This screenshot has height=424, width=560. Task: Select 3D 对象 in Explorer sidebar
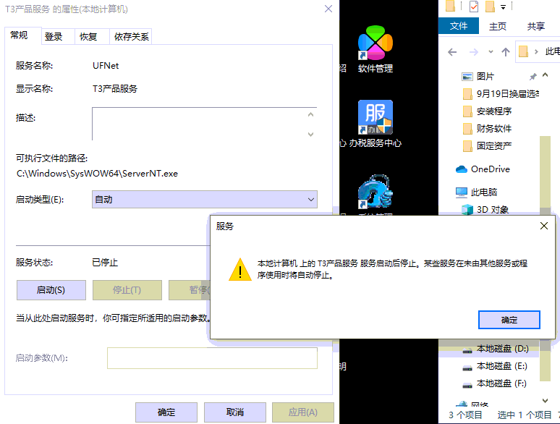pos(493,210)
